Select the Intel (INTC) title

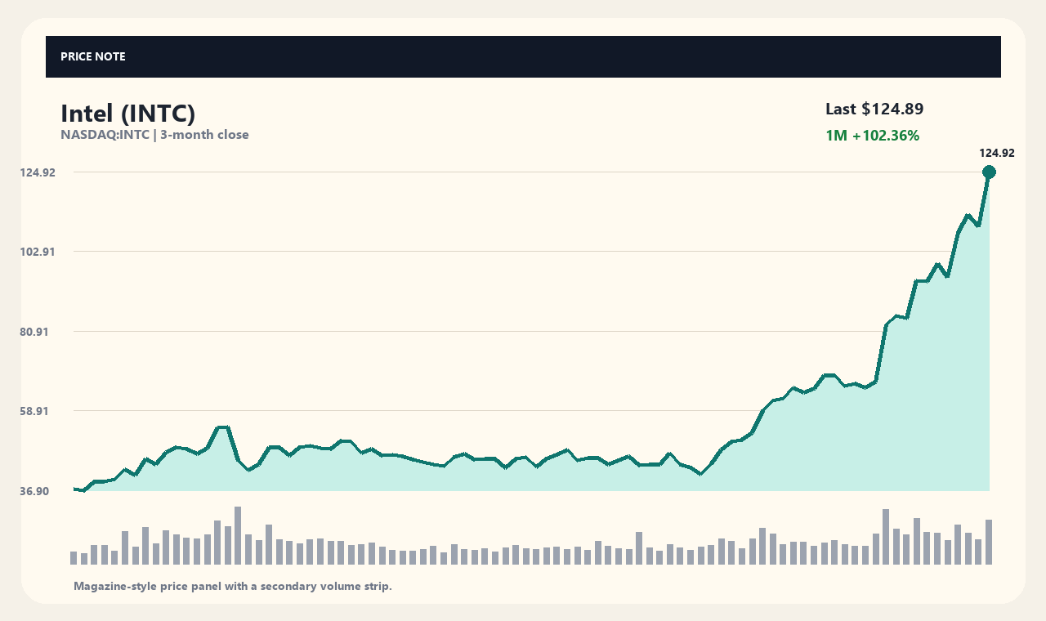click(128, 114)
